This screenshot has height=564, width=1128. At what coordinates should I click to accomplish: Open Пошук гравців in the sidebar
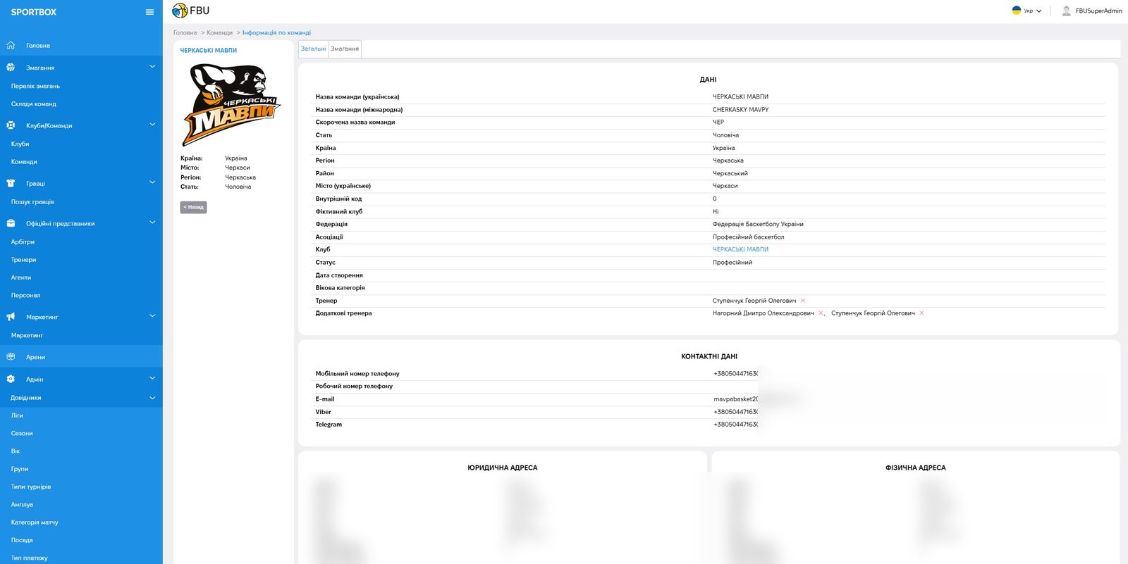coord(32,202)
